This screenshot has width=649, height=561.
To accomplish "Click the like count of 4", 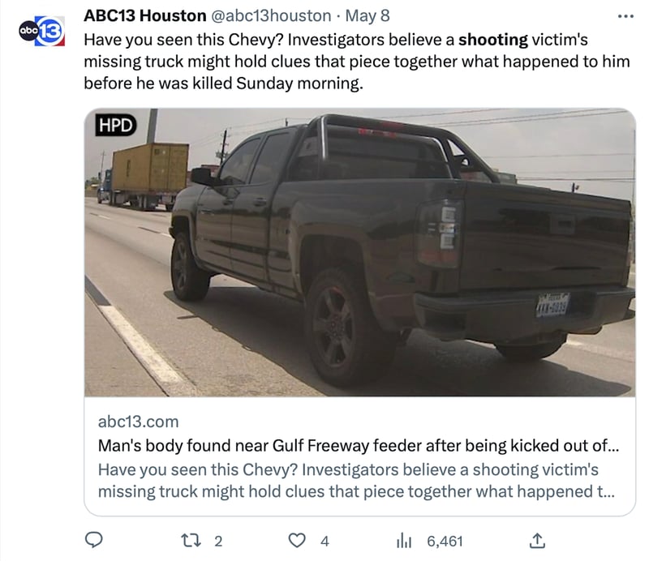I will pos(324,541).
